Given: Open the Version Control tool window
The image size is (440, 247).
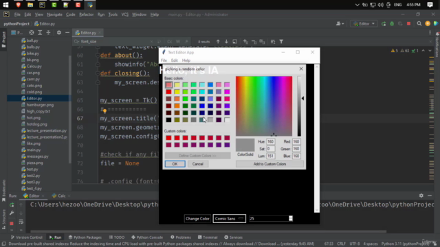Looking at the screenshot, I should [x=27, y=237].
